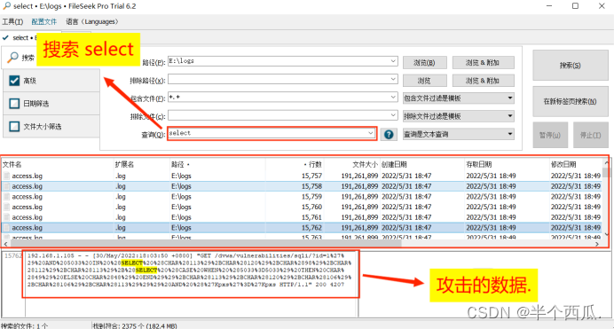Expand the exclude files dropdown arrow
This screenshot has width=614, height=329.
[x=393, y=115]
